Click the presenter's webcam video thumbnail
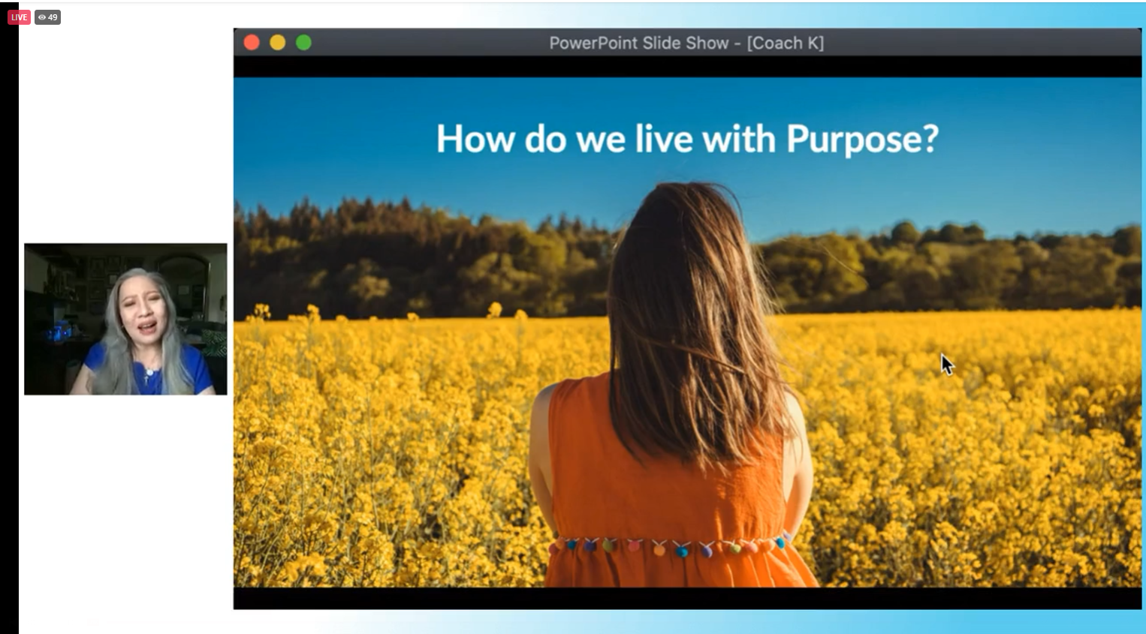 tap(125, 319)
